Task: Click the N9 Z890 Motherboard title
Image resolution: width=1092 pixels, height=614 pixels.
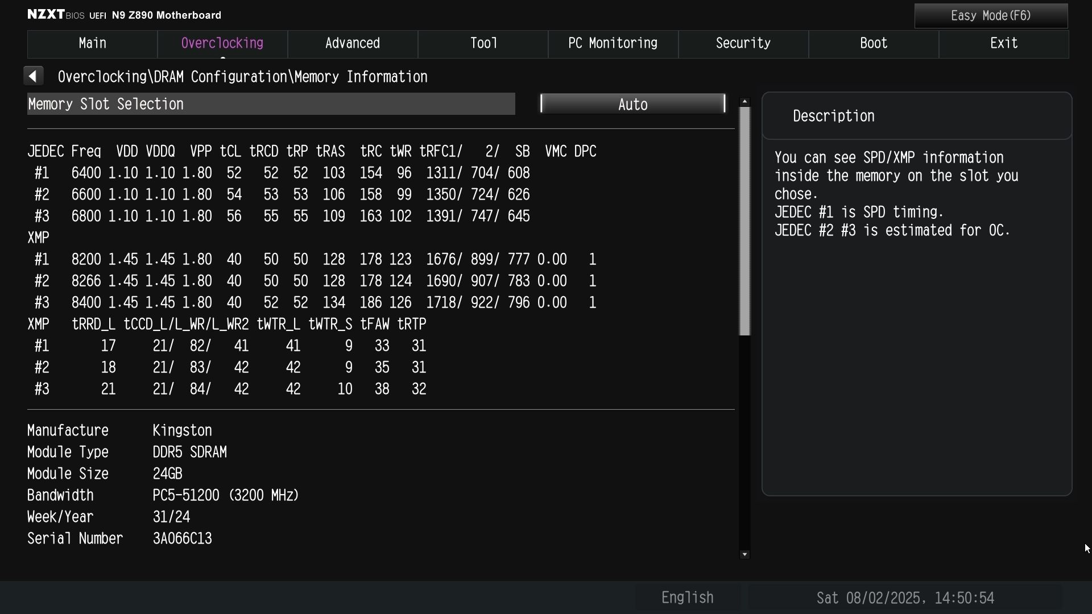Action: pos(166,15)
